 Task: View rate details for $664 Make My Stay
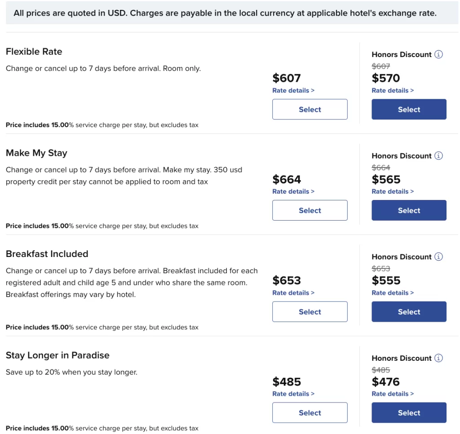[x=293, y=191]
